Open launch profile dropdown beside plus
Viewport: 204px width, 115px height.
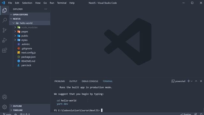(x=192, y=81)
